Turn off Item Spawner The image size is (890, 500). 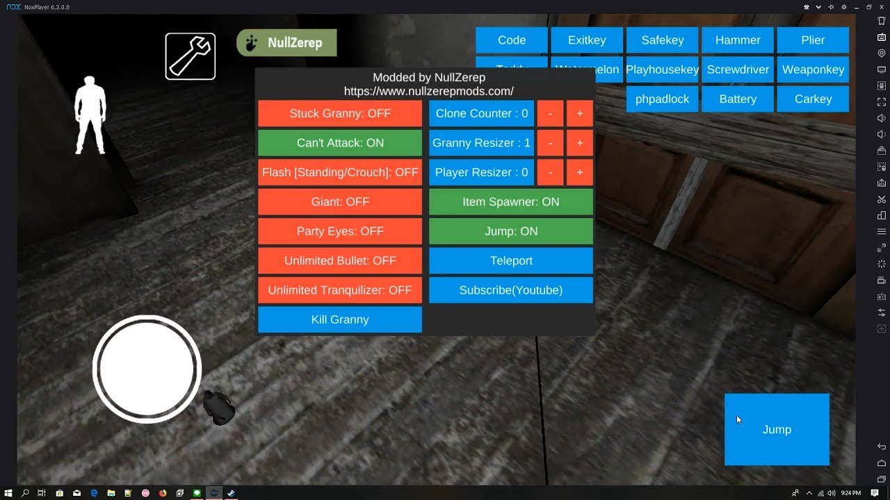point(511,201)
